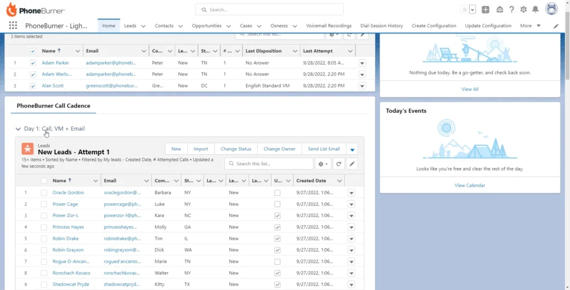The width and height of the screenshot is (570, 290).
Task: Click the Favorites star icon
Action: pos(465,10)
